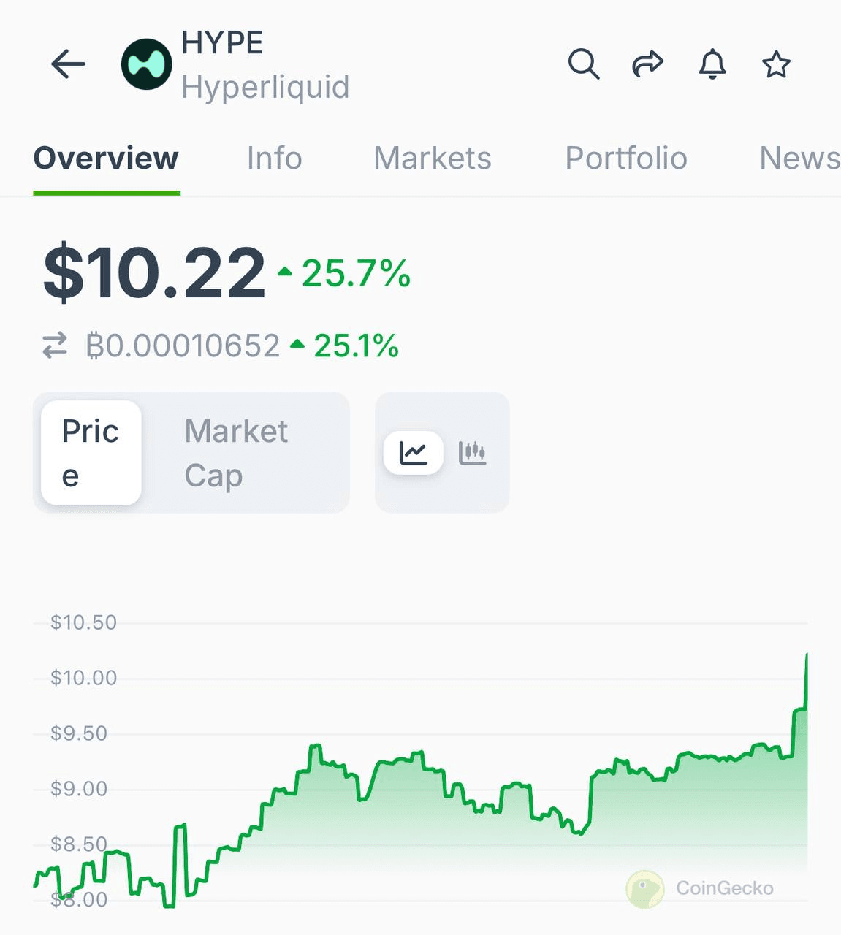This screenshot has width=841, height=935.
Task: Select the line chart view icon
Action: (x=414, y=453)
